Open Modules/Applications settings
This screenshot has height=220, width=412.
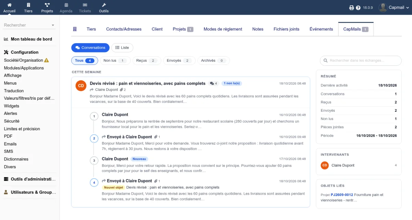tap(24, 68)
